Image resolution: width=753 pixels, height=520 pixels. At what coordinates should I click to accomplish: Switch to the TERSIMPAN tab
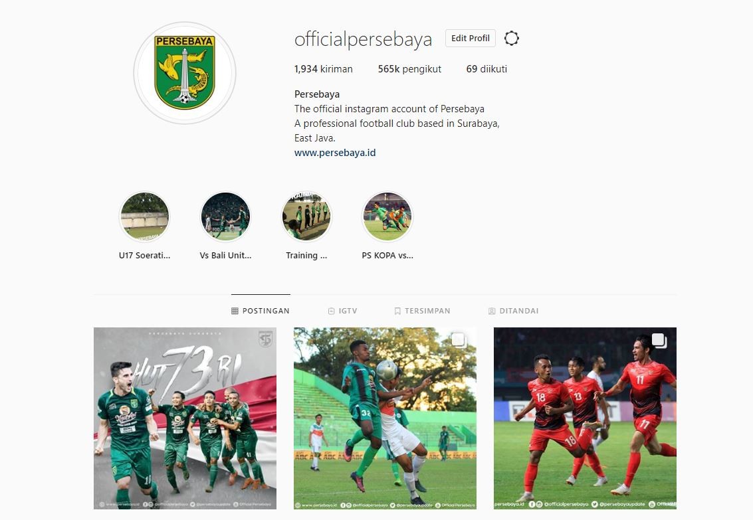pyautogui.click(x=422, y=311)
